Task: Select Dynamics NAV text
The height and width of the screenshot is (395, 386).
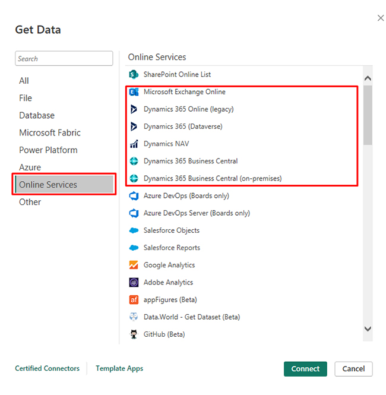Action: [x=166, y=144]
